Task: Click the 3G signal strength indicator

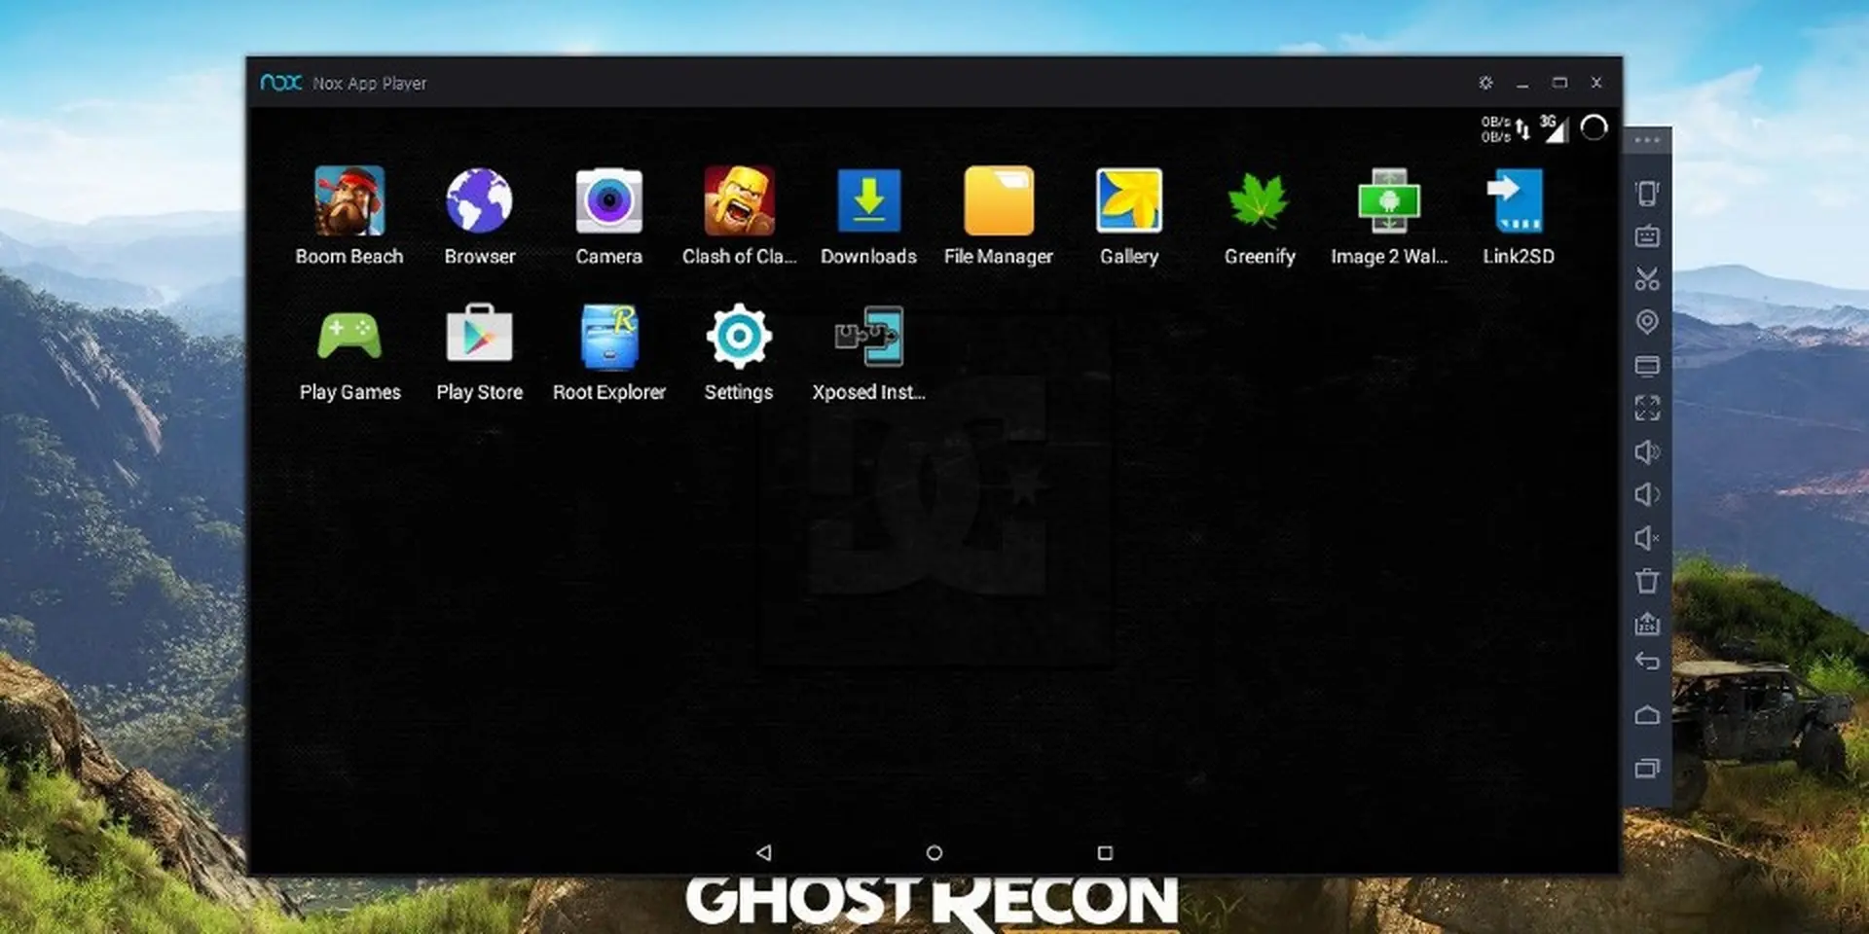Action: pos(1554,128)
